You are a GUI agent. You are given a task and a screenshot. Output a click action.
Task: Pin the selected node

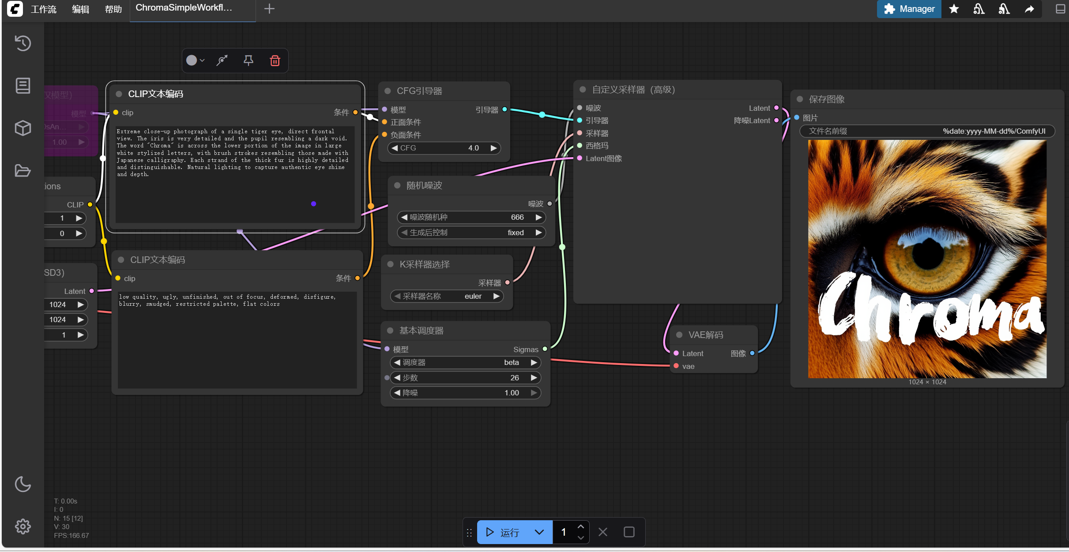[x=248, y=60]
